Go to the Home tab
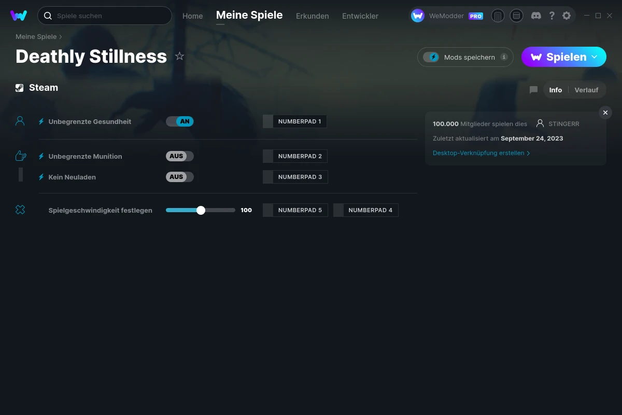This screenshot has height=415, width=622. click(x=193, y=16)
